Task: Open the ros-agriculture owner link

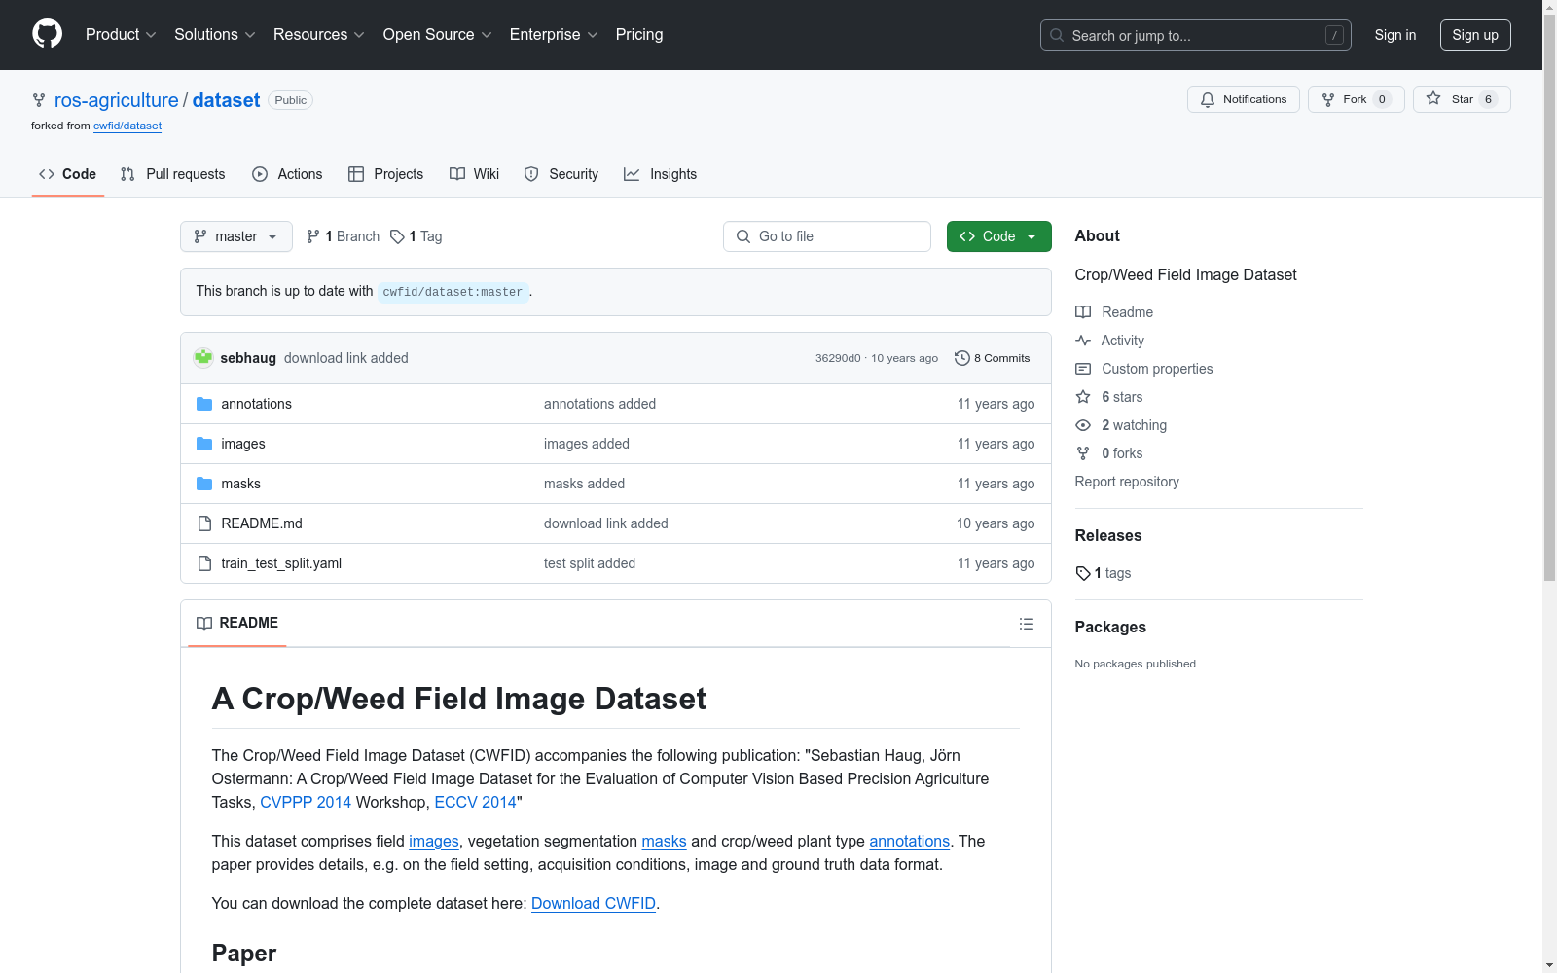Action: [x=117, y=100]
